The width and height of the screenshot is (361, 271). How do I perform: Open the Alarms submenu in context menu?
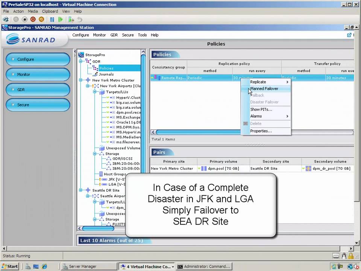266,116
